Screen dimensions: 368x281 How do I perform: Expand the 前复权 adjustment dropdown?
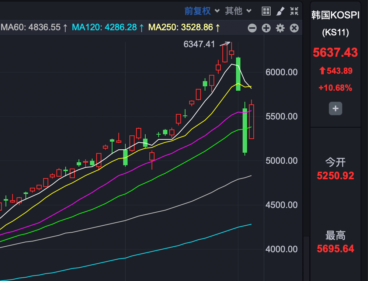198,11
